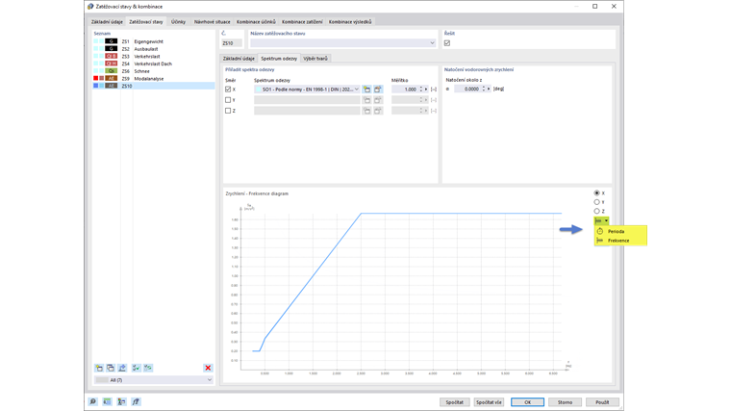Open the Název zatěžovacího stavu dropdown

click(432, 43)
